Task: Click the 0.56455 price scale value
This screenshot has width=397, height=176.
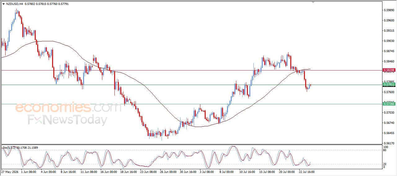Action: click(389, 133)
